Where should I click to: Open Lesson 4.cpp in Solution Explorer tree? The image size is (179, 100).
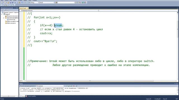(11, 19)
